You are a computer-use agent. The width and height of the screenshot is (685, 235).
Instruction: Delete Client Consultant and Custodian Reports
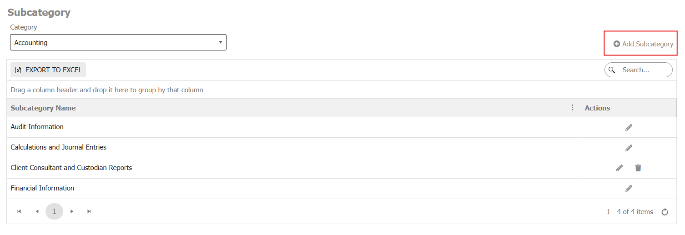pos(638,168)
